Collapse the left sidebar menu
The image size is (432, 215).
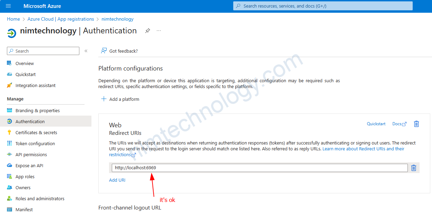86,51
